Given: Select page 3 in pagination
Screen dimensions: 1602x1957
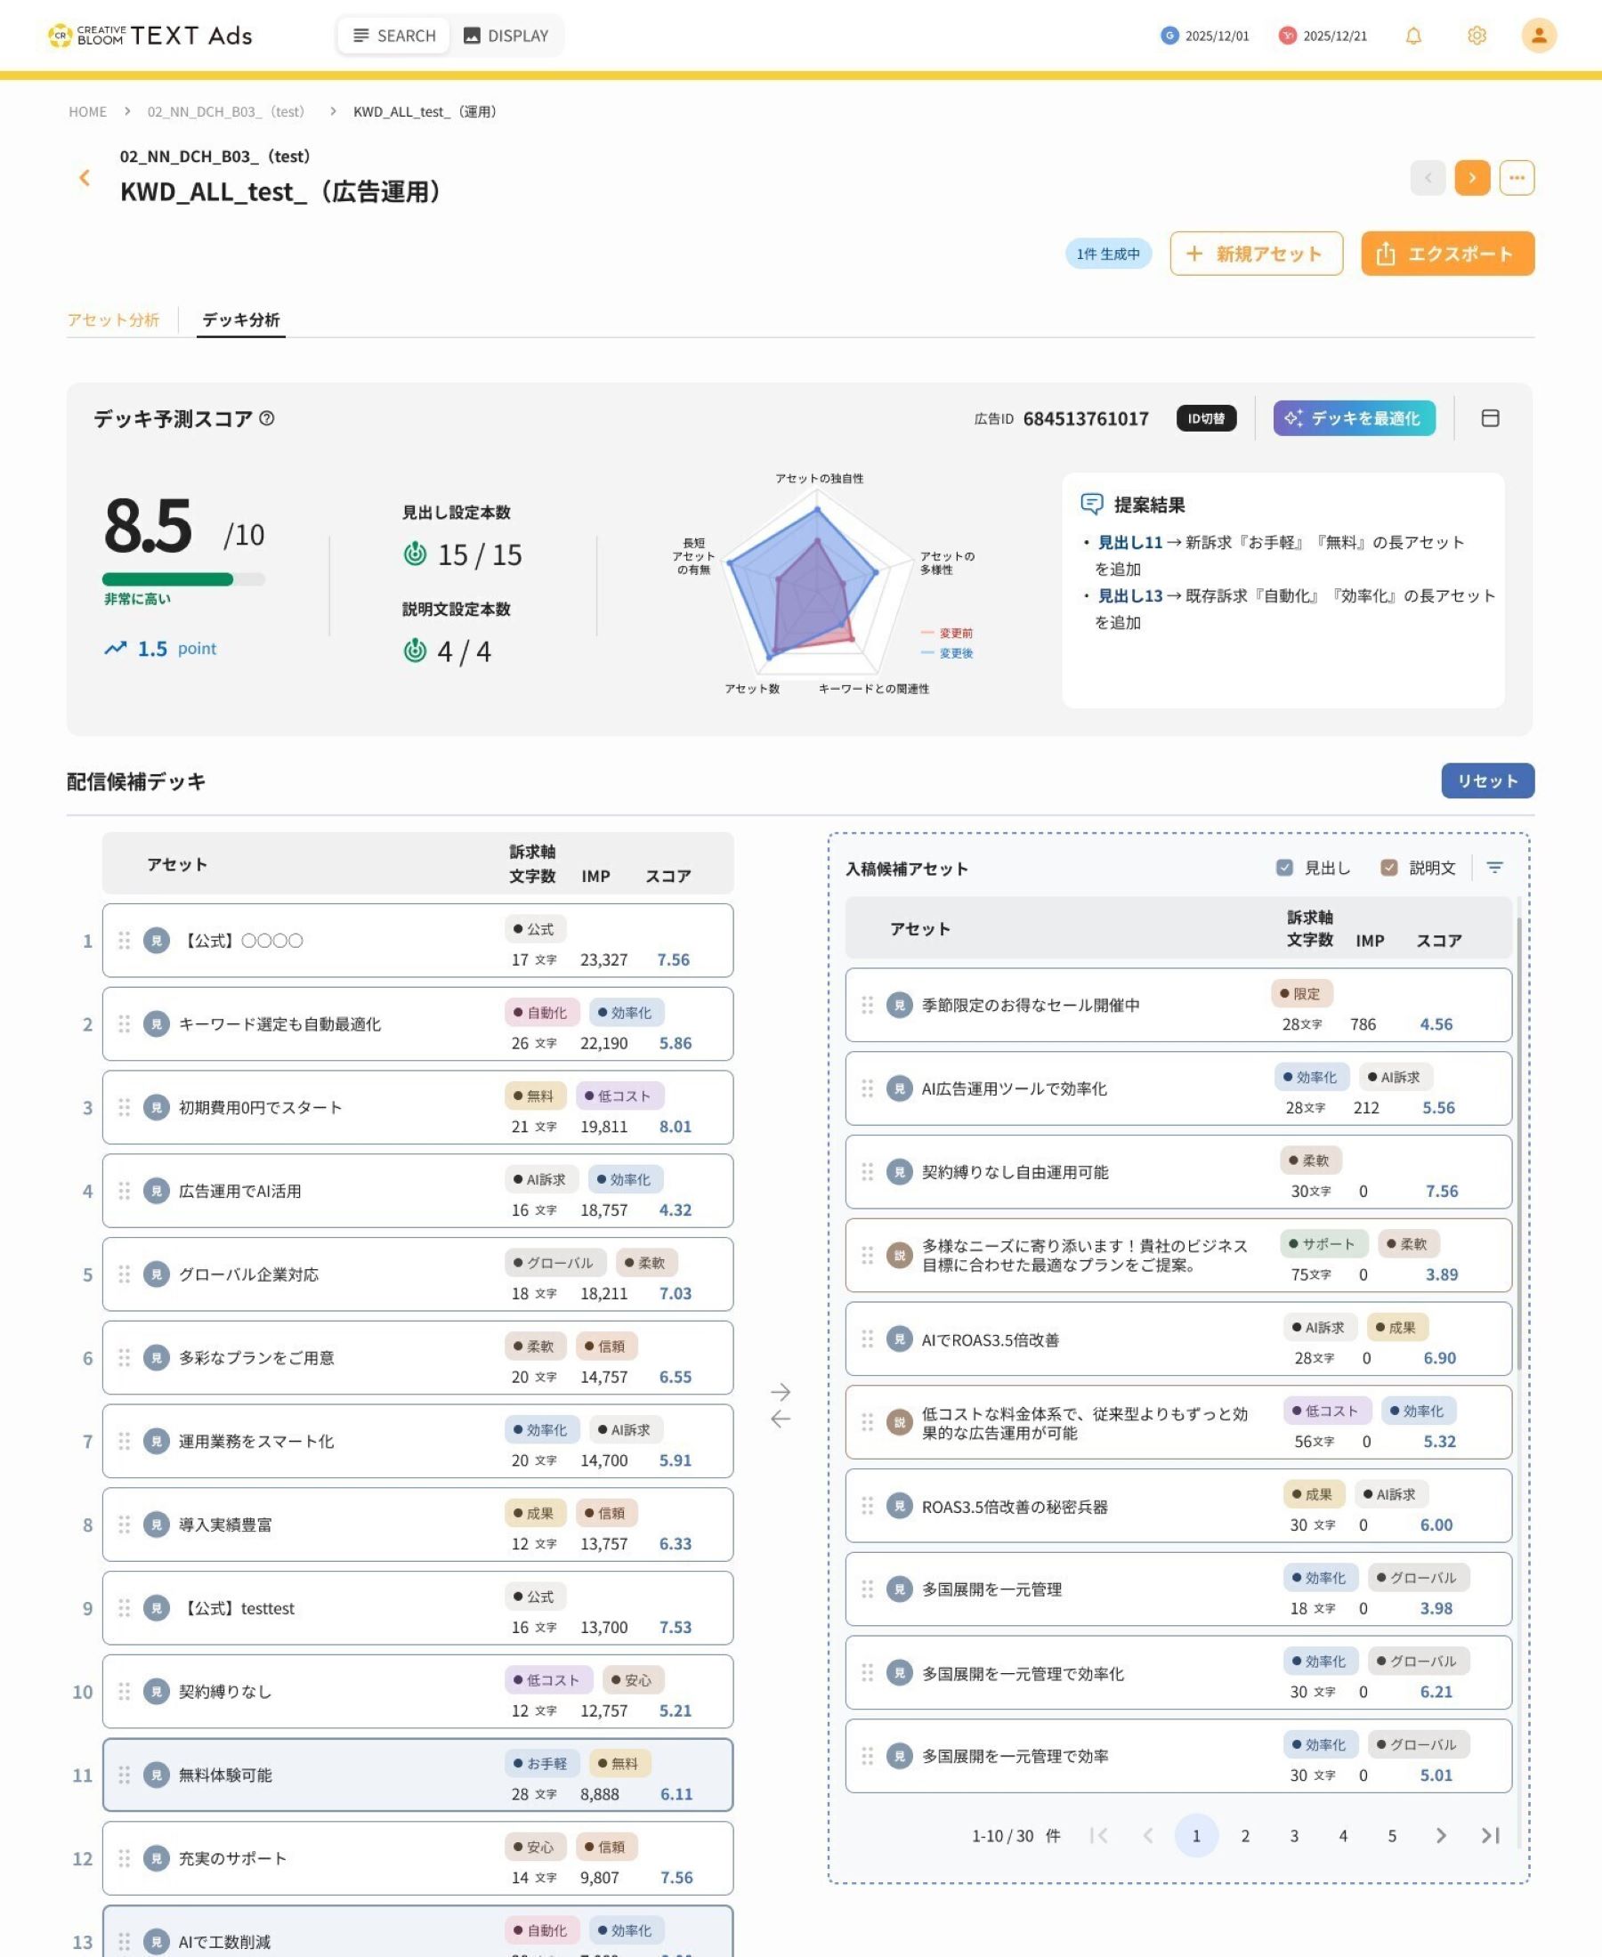Looking at the screenshot, I should (1295, 1836).
